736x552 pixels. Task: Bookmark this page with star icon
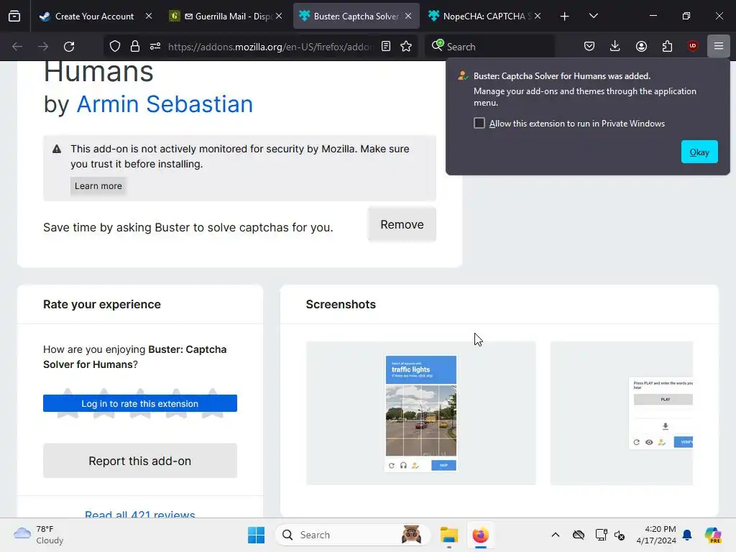coord(406,47)
